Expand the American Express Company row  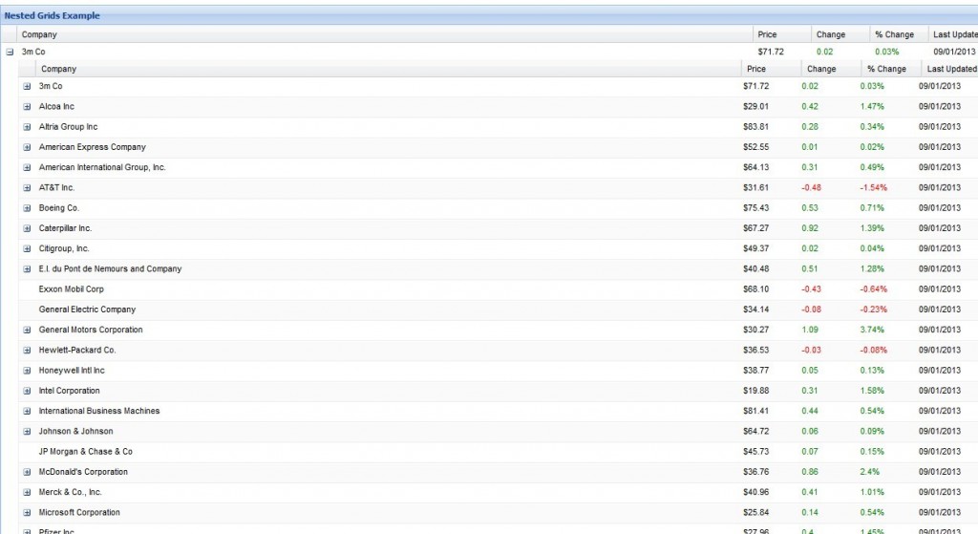27,147
